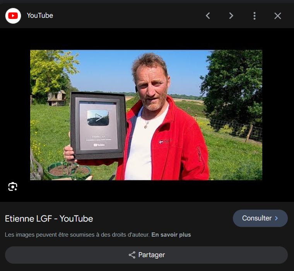
Task: Close the image preview panel
Action: [x=277, y=16]
